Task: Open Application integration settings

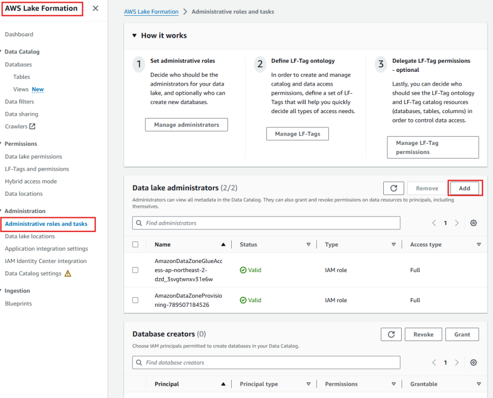Action: click(x=46, y=249)
